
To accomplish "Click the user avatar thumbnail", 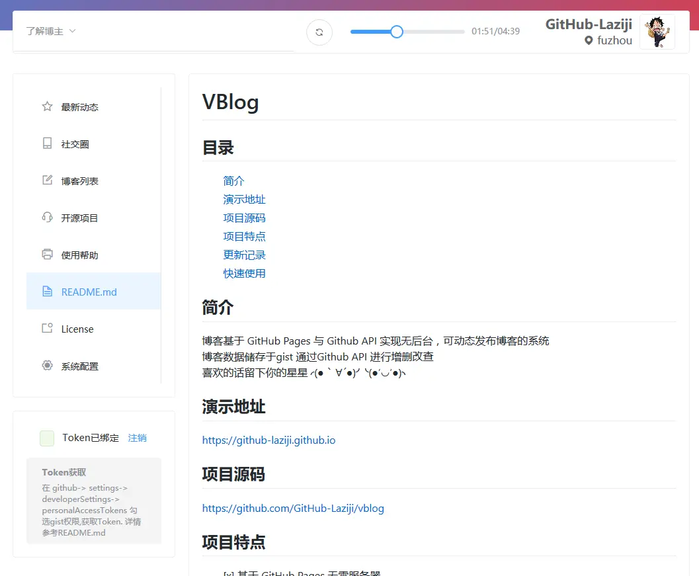I will tap(657, 32).
